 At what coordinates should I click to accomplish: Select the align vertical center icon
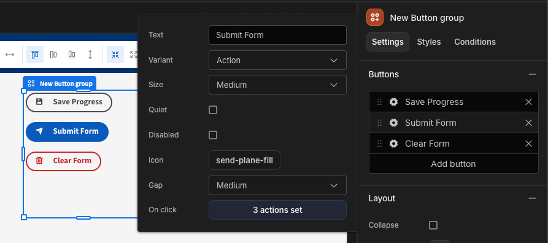point(53,55)
